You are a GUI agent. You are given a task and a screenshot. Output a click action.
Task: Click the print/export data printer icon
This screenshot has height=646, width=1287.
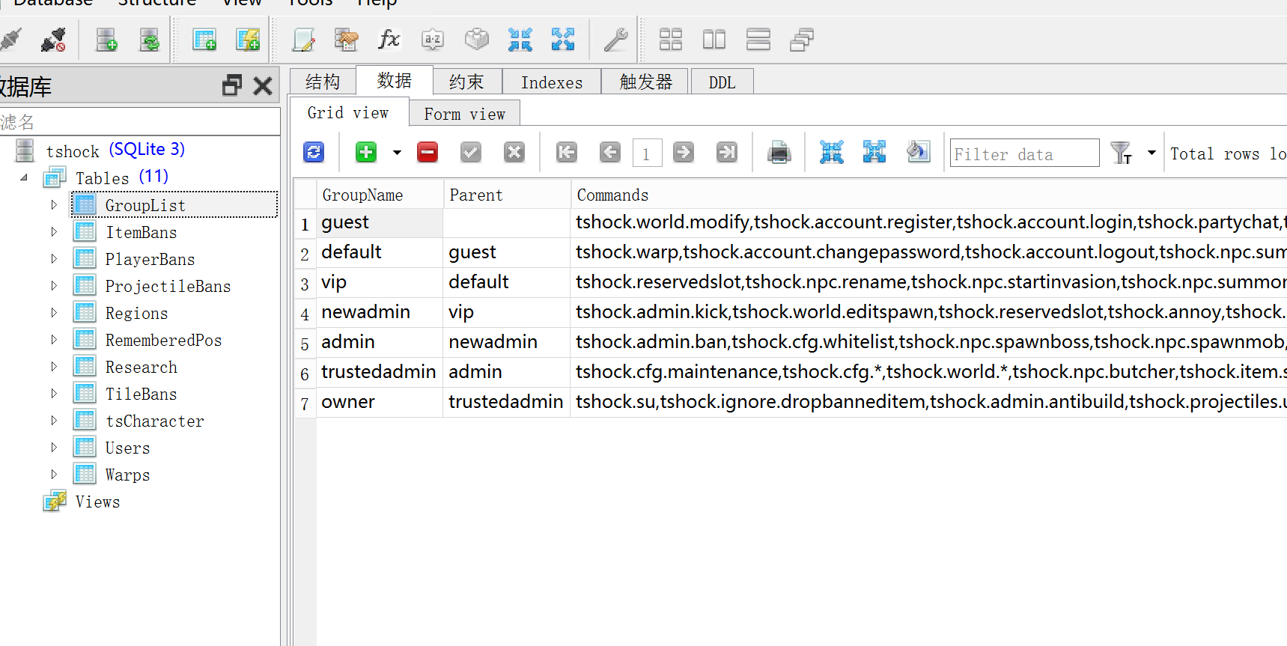779,153
